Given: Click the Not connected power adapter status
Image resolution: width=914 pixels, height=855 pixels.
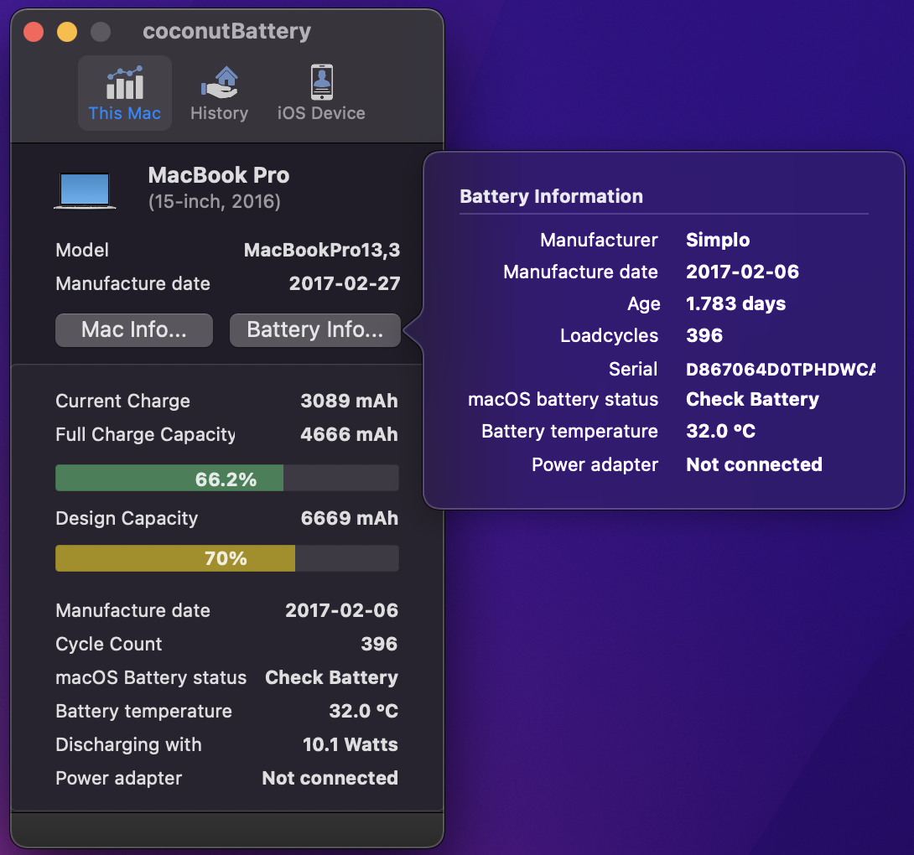Looking at the screenshot, I should (x=753, y=464).
